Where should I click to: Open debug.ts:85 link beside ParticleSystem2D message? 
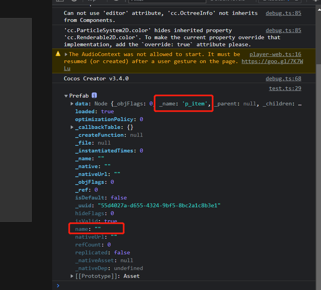pos(283,30)
